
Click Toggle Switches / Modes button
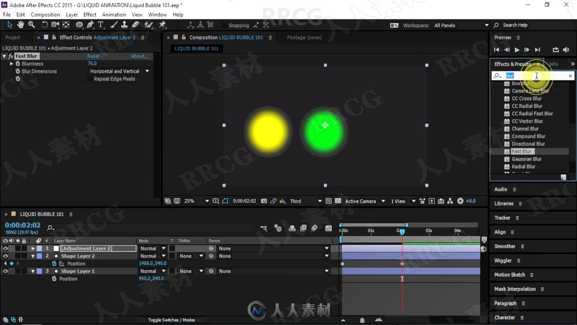point(171,320)
